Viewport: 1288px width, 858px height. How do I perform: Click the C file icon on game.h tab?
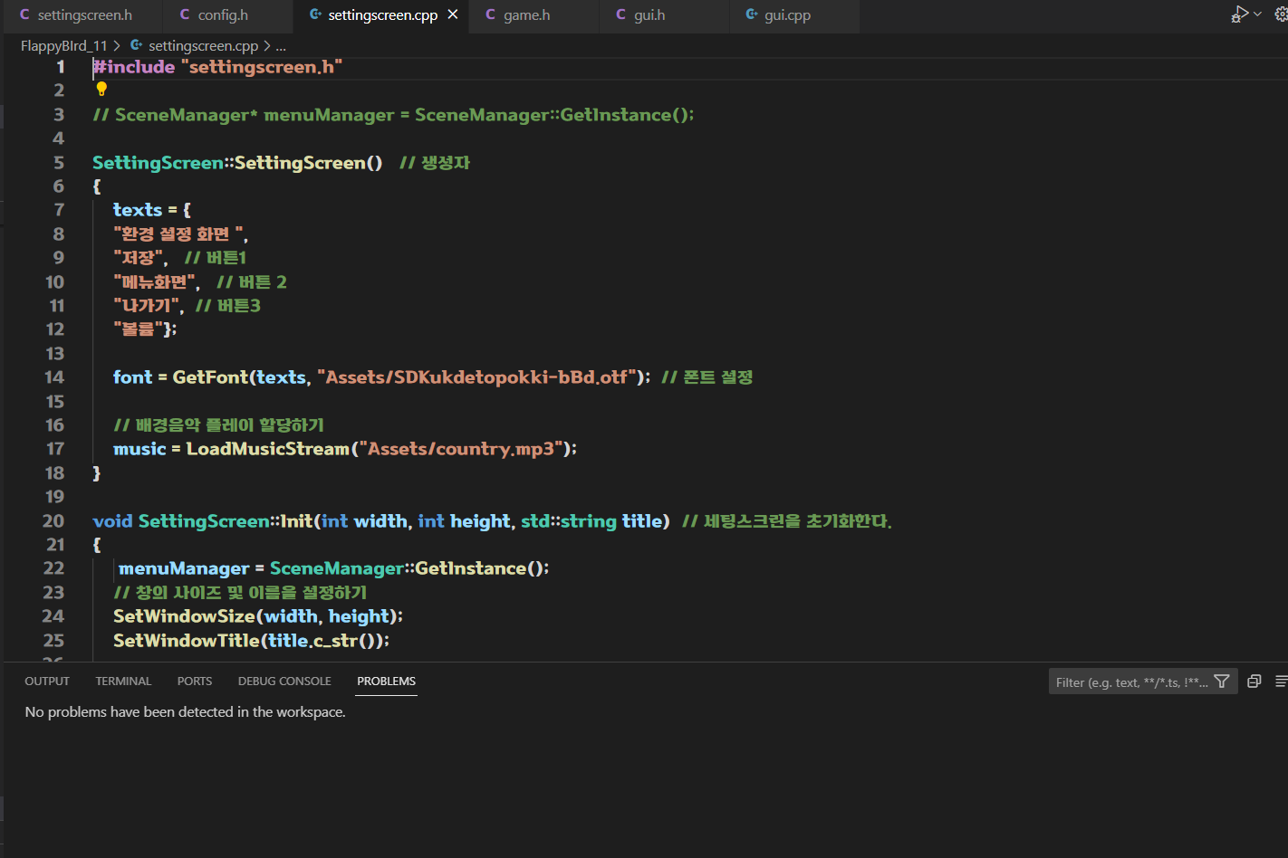click(490, 14)
